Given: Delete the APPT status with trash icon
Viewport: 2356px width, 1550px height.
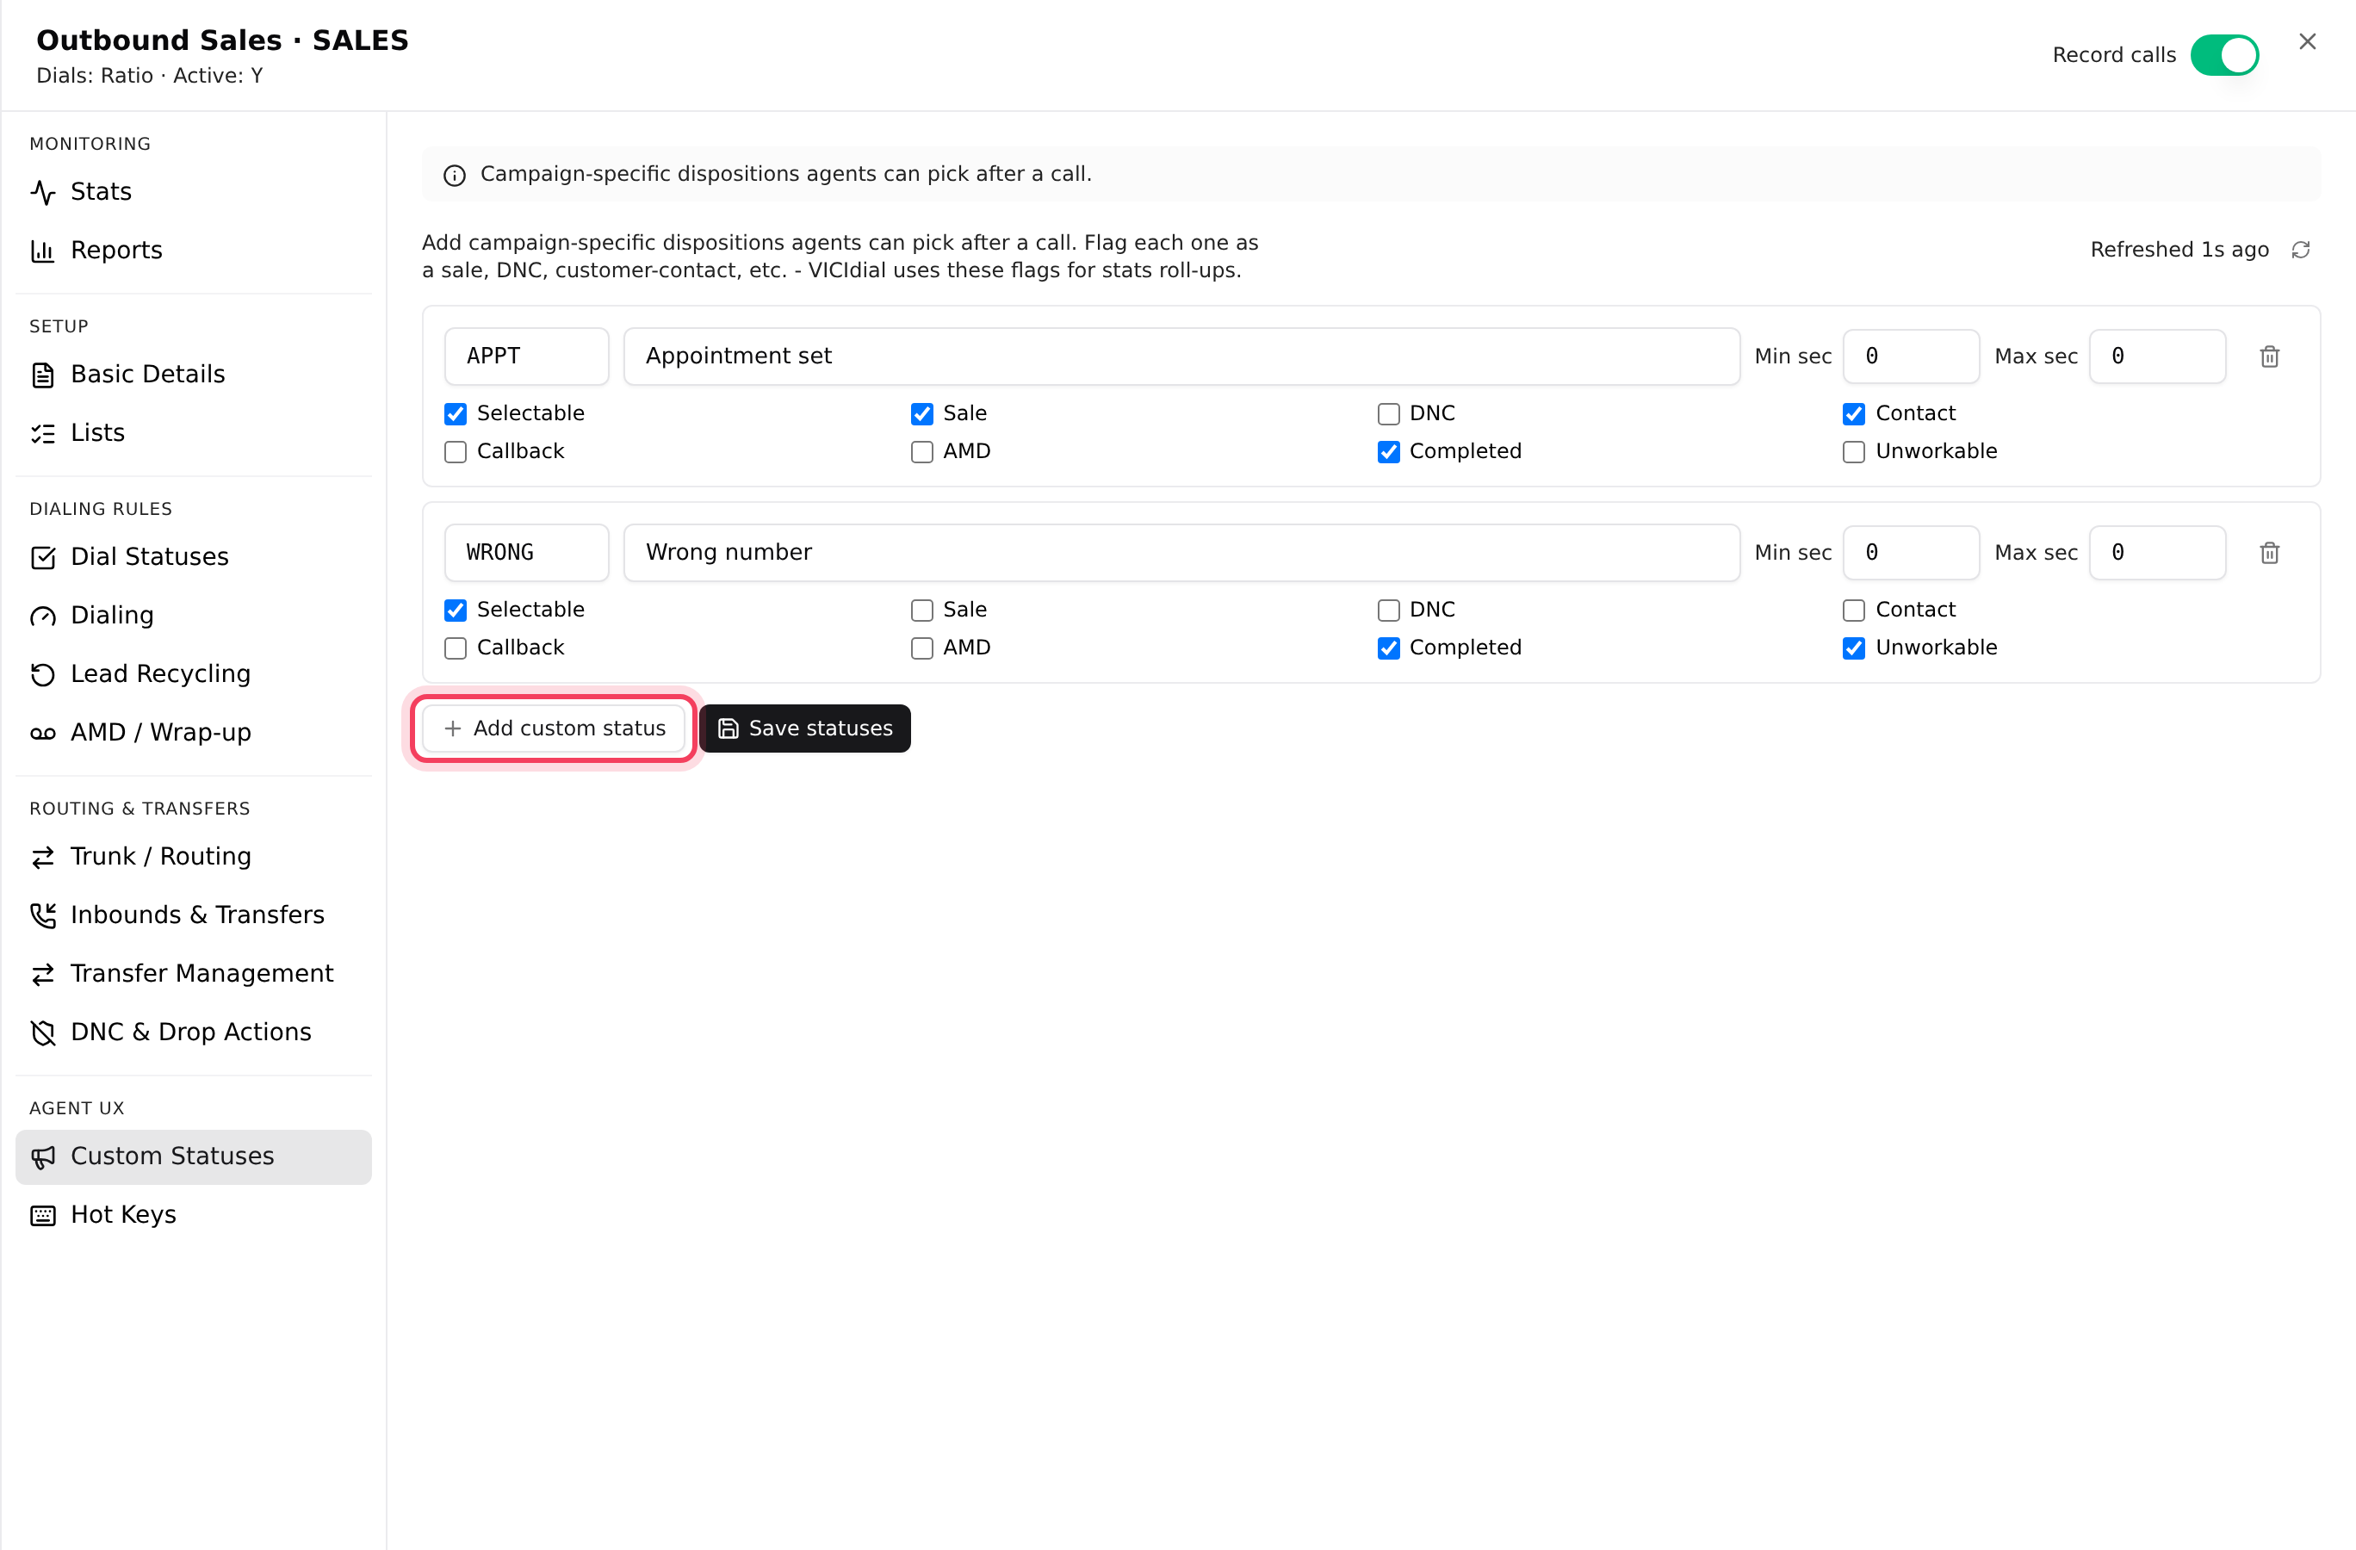Looking at the screenshot, I should (x=2270, y=356).
